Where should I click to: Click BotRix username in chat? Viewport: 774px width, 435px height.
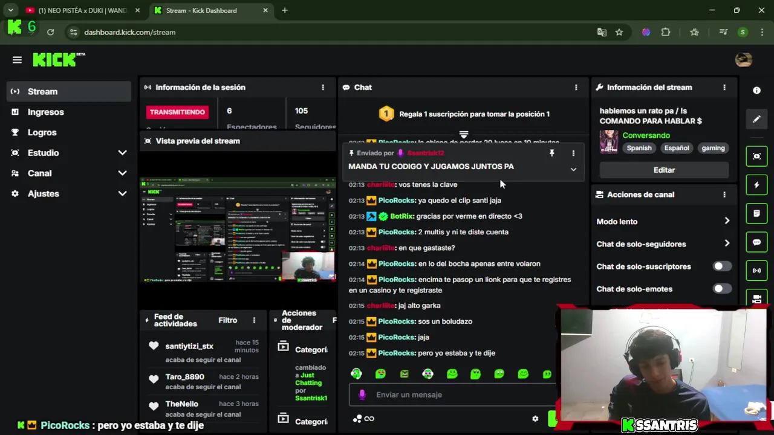(402, 216)
